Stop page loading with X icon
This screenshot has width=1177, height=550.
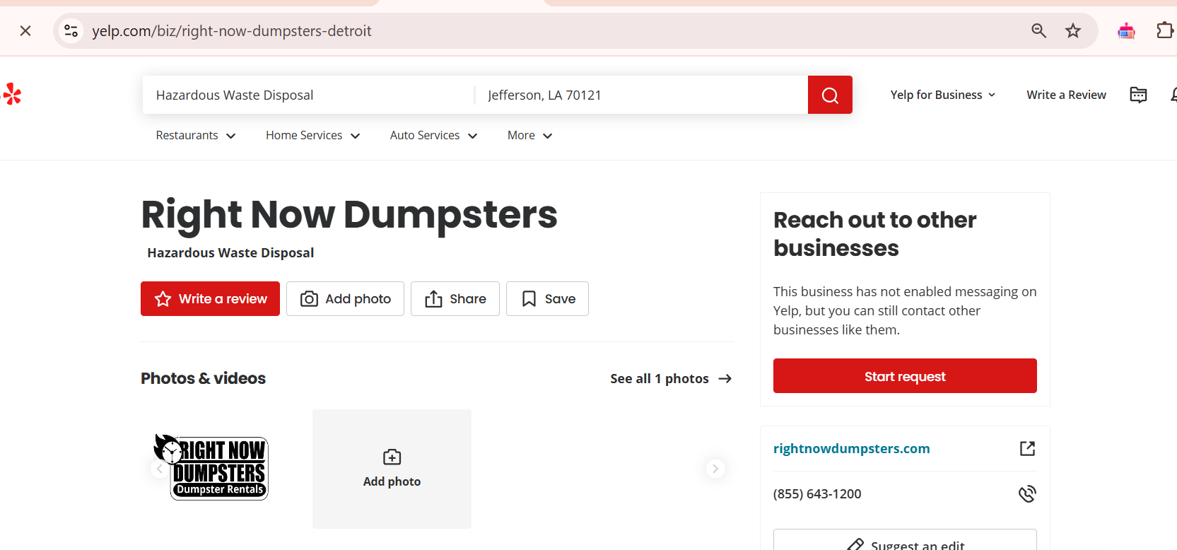pos(25,31)
